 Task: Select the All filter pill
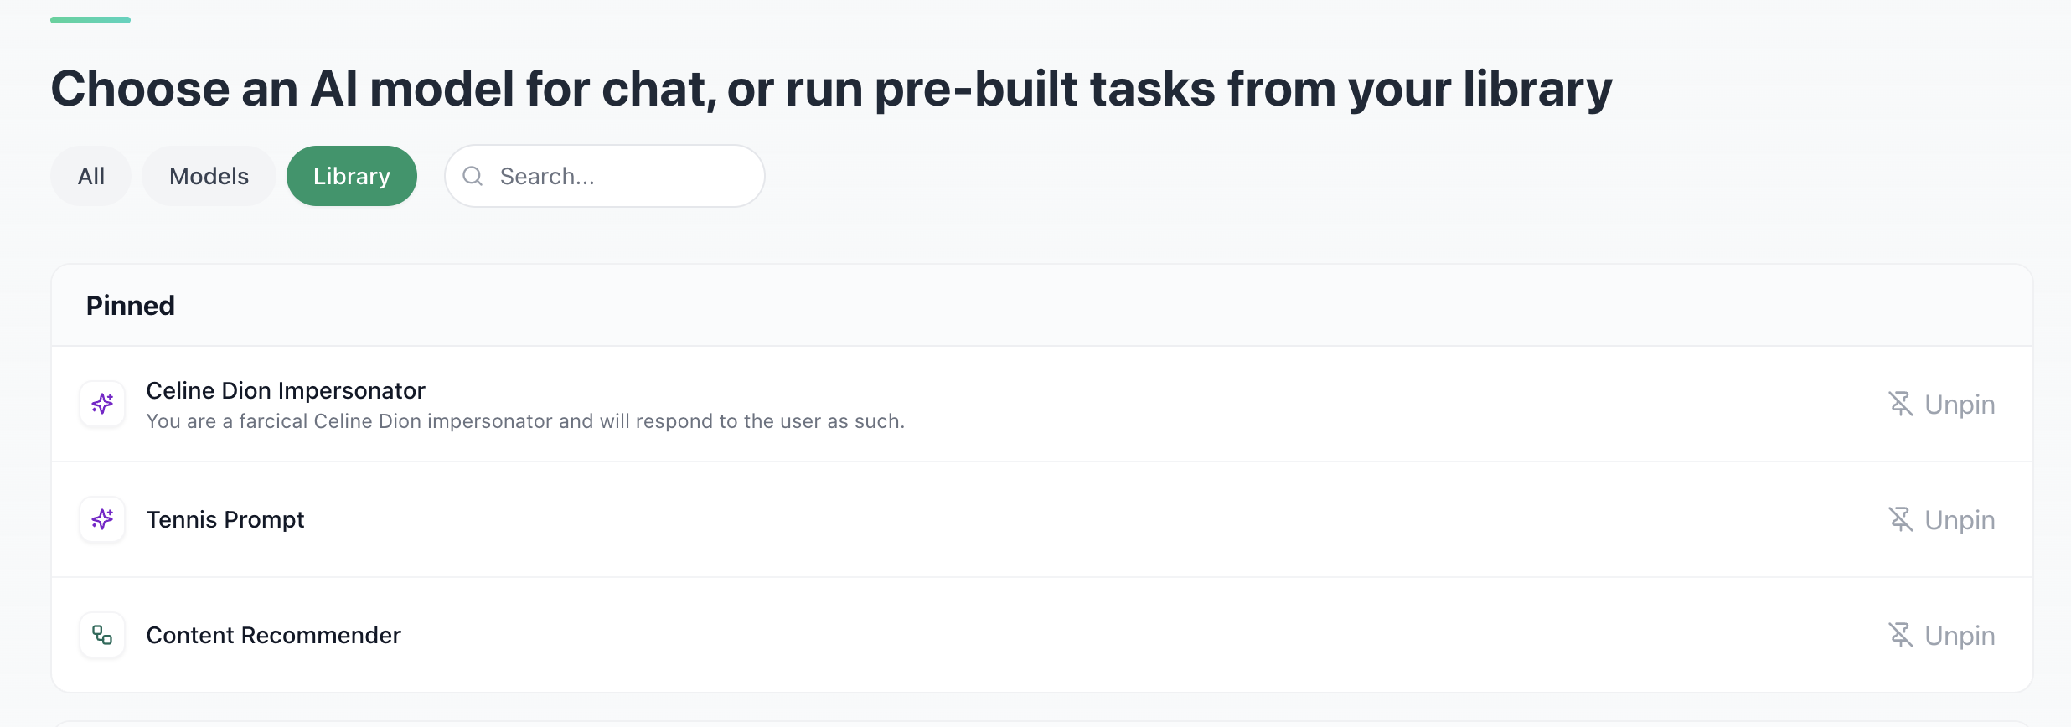pos(90,176)
